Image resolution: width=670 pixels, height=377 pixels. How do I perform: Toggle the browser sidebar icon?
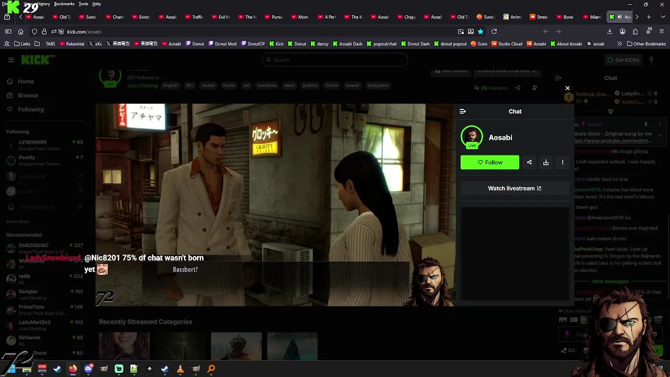click(8, 31)
